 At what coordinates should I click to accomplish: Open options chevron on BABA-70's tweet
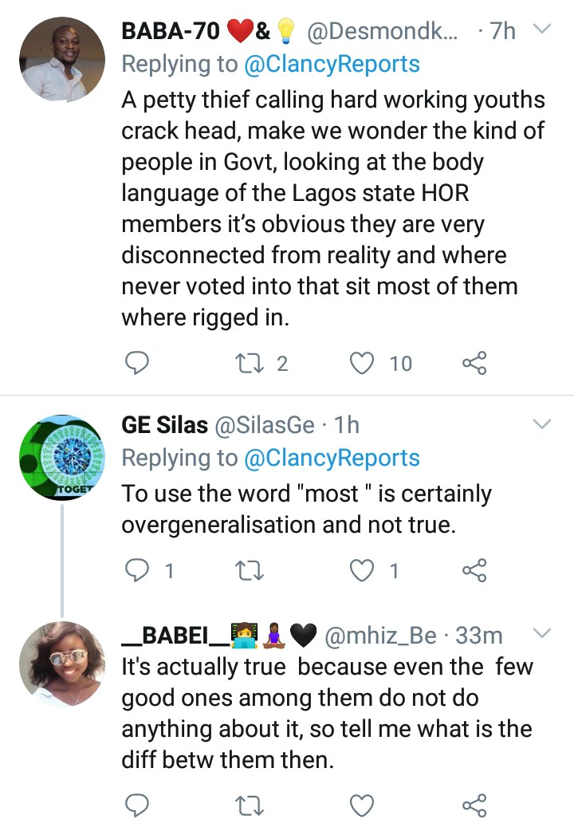point(541,30)
